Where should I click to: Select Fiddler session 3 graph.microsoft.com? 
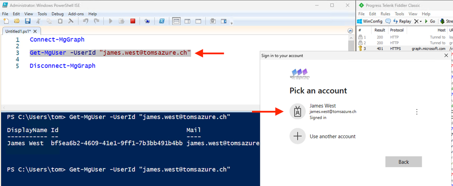pyautogui.click(x=405, y=49)
